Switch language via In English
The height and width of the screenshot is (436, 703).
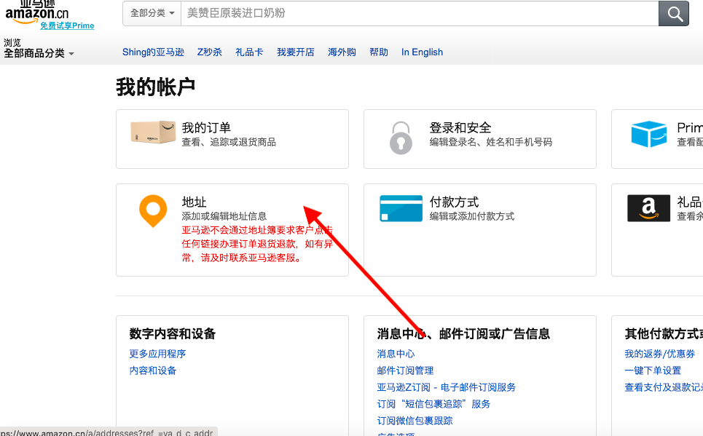(422, 52)
